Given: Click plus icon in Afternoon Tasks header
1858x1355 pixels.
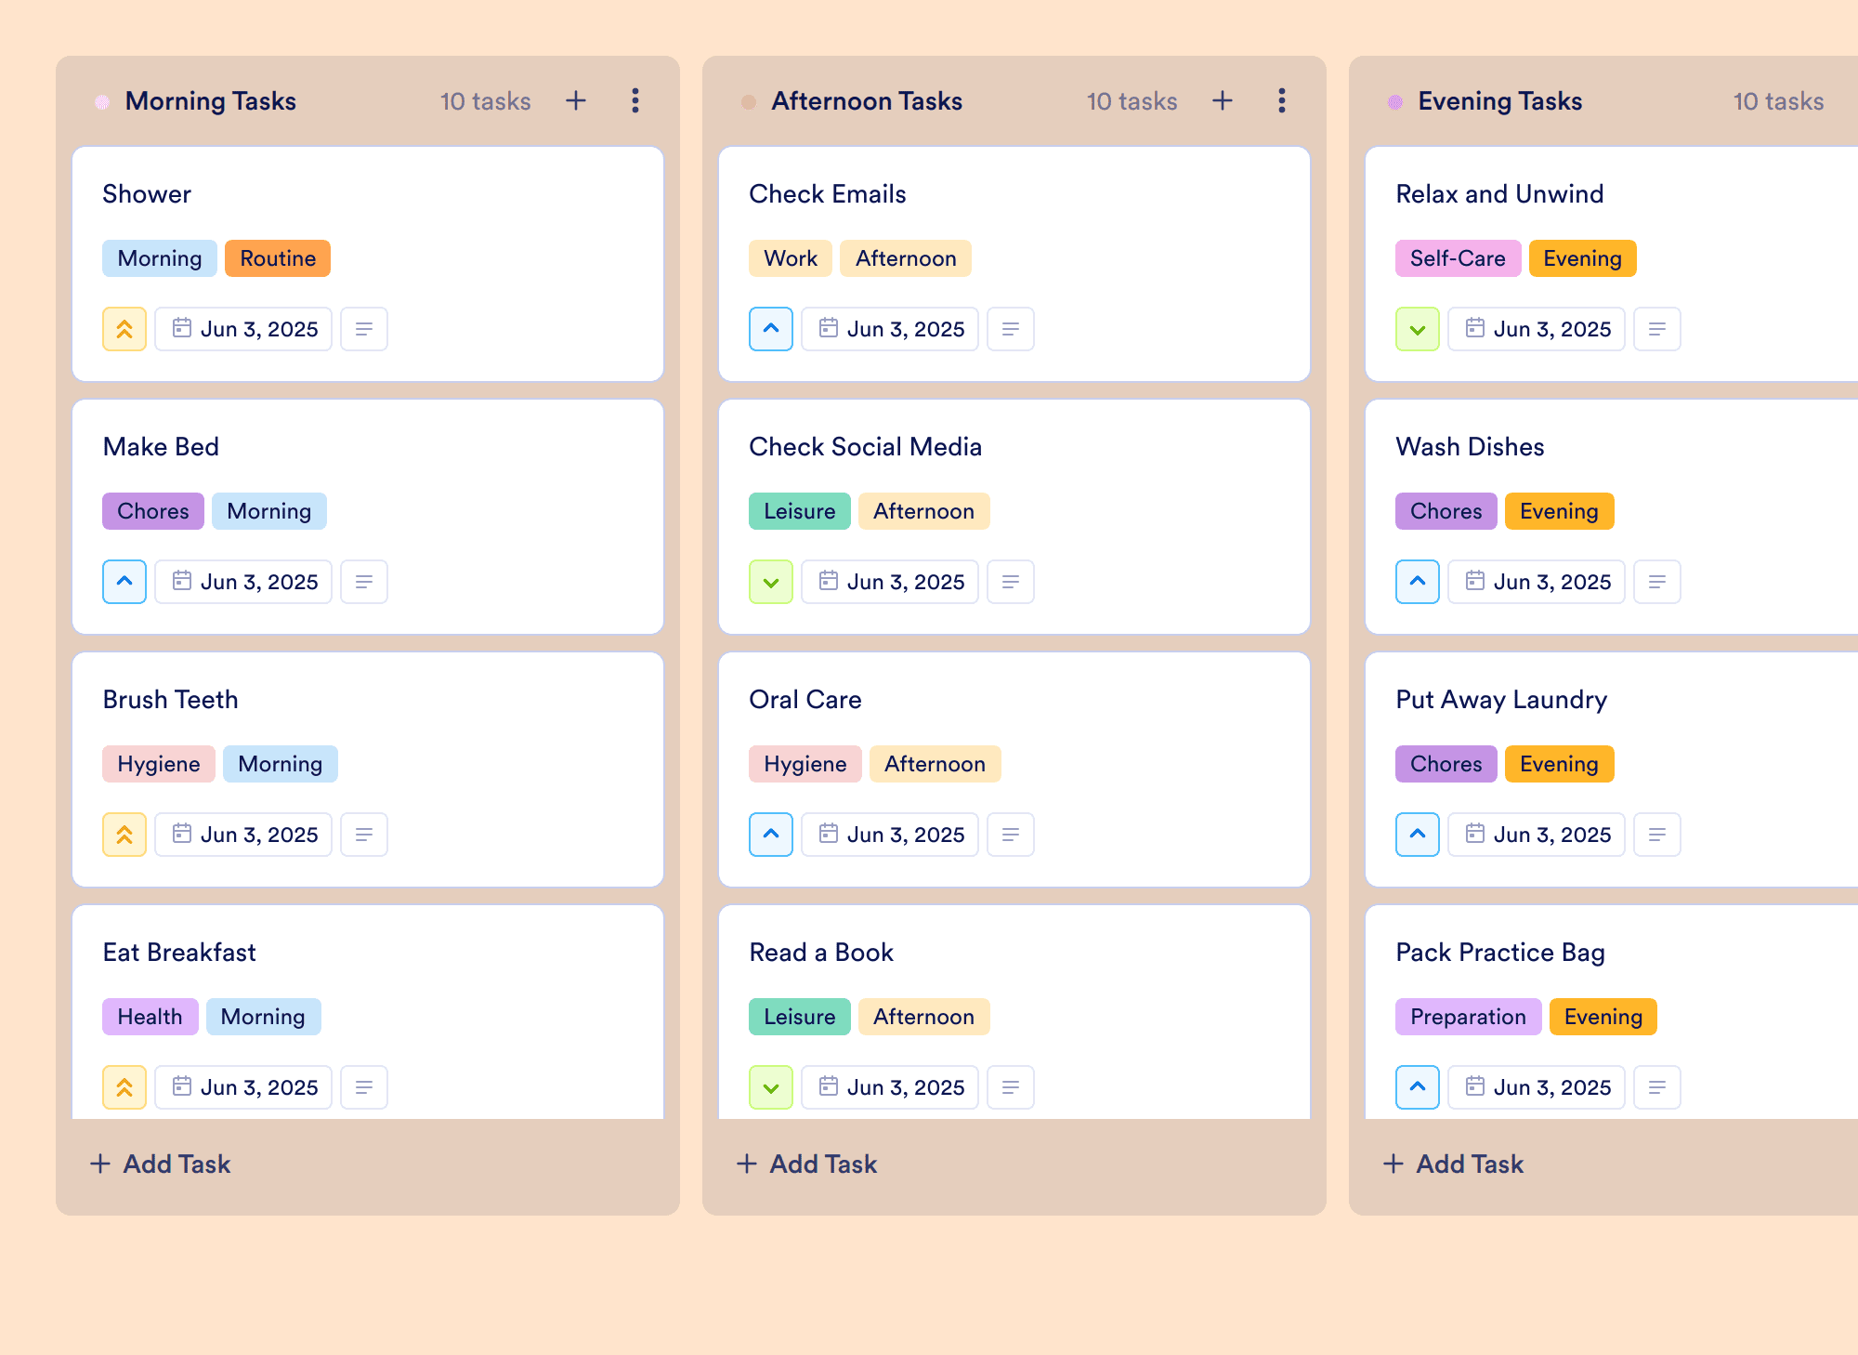Looking at the screenshot, I should [x=1223, y=100].
